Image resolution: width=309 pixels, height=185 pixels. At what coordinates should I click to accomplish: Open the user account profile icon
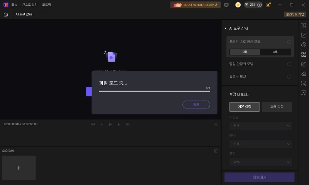pos(268,5)
